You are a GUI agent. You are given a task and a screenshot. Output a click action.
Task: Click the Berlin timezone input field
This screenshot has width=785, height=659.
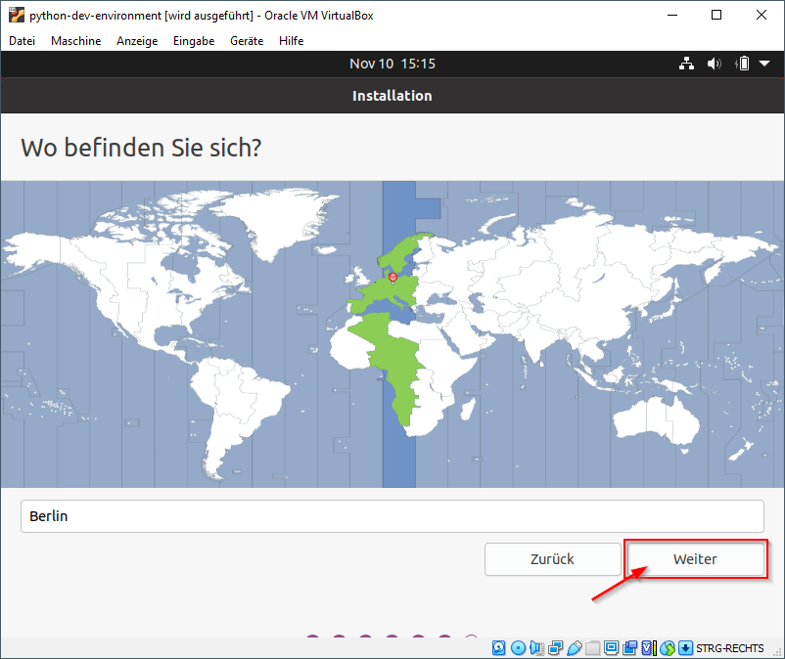[392, 516]
